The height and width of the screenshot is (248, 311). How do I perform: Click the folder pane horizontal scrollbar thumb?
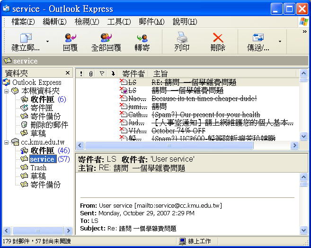[x=38, y=230]
